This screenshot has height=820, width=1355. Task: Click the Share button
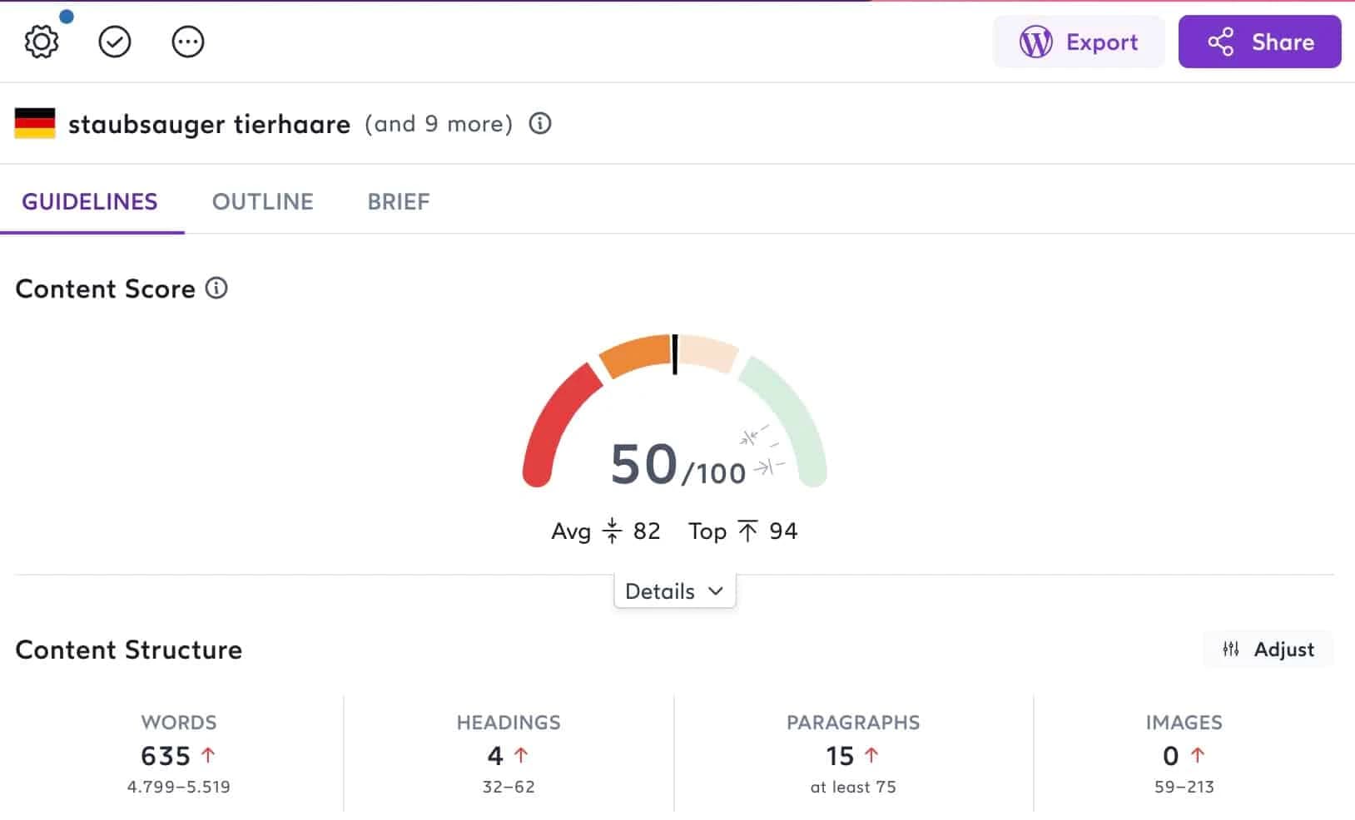click(x=1259, y=42)
